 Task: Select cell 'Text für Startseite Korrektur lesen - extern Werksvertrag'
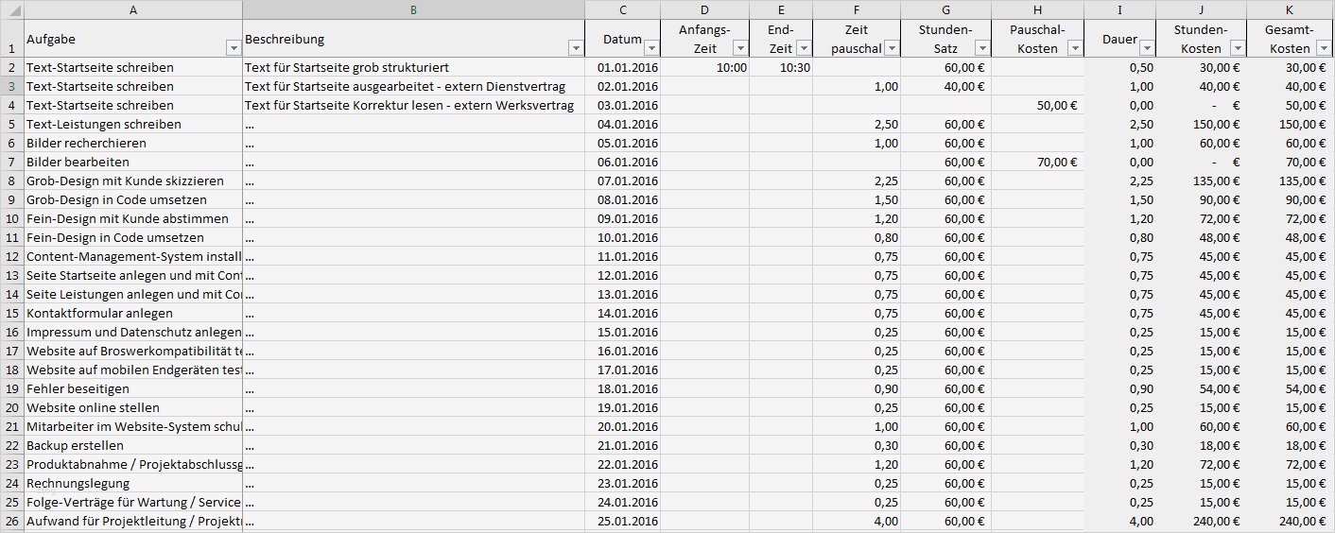point(413,105)
